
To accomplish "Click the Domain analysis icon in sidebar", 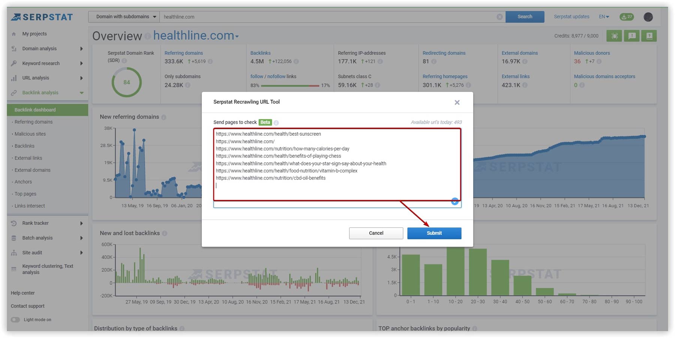I will tap(14, 49).
